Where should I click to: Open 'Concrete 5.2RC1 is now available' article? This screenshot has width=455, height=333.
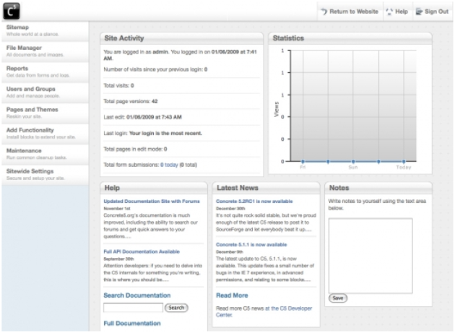pos(255,202)
